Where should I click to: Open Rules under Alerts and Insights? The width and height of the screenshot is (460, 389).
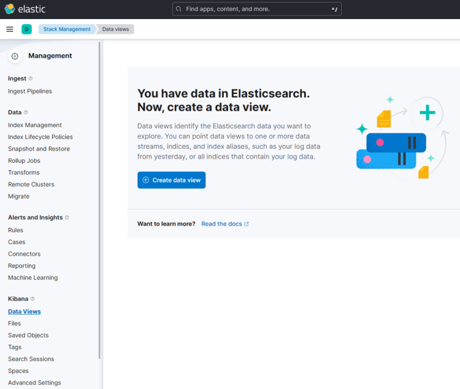click(x=15, y=230)
